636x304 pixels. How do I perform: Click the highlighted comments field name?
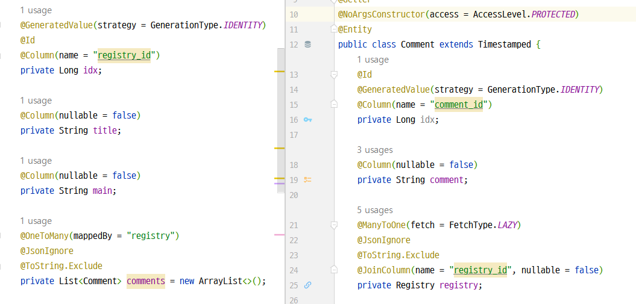[x=146, y=281]
